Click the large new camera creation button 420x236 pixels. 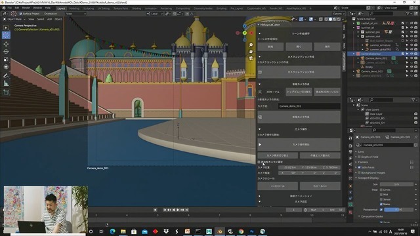click(299, 117)
